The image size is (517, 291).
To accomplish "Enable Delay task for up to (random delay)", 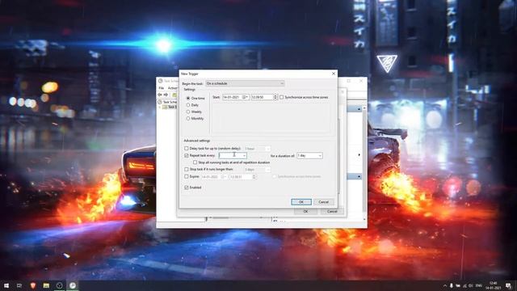I will pyautogui.click(x=187, y=149).
